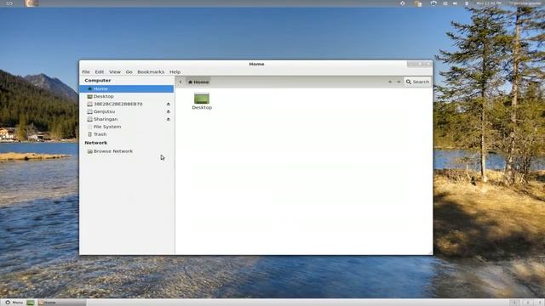Click the Browse Network icon
Image resolution: width=545 pixels, height=306 pixels.
click(x=89, y=151)
